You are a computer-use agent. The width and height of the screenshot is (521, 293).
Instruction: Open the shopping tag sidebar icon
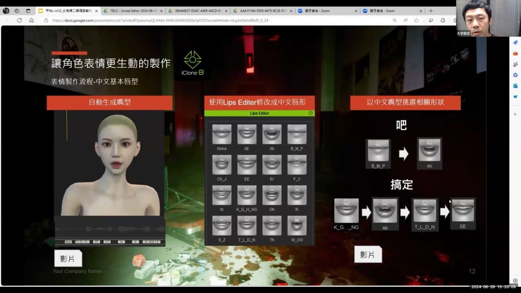[x=515, y=43]
